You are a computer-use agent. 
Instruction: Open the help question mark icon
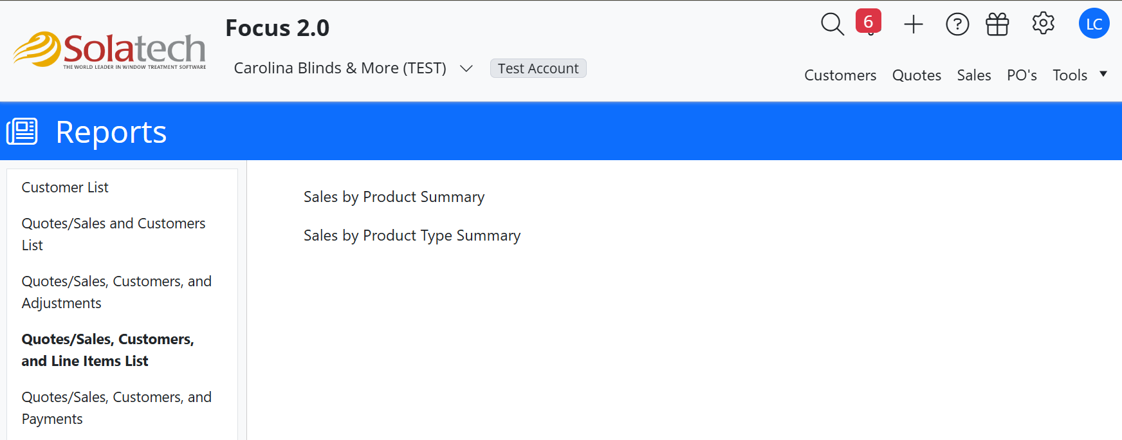click(x=957, y=24)
